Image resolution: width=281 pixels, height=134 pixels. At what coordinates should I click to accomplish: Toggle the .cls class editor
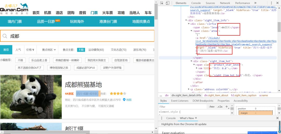(x=220, y=107)
